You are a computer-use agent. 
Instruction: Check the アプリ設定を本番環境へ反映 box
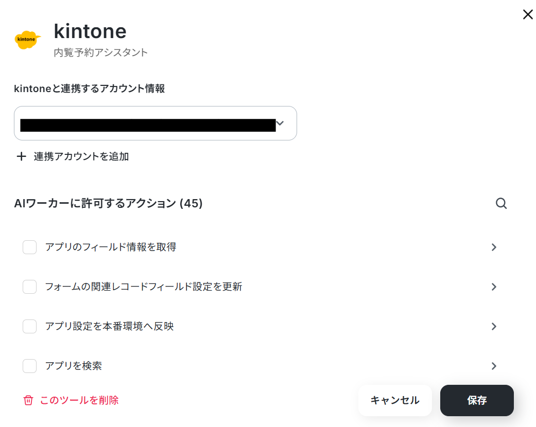coord(30,326)
